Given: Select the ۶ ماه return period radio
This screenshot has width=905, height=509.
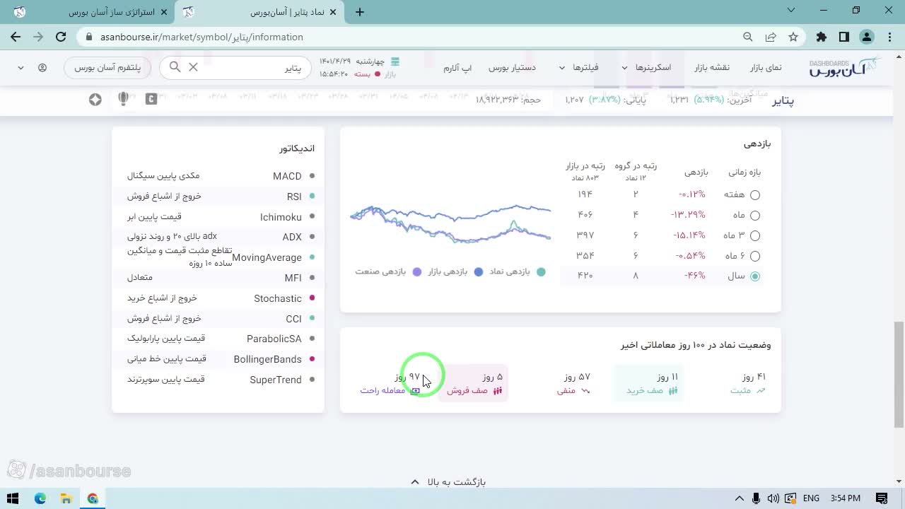Looking at the screenshot, I should [755, 256].
